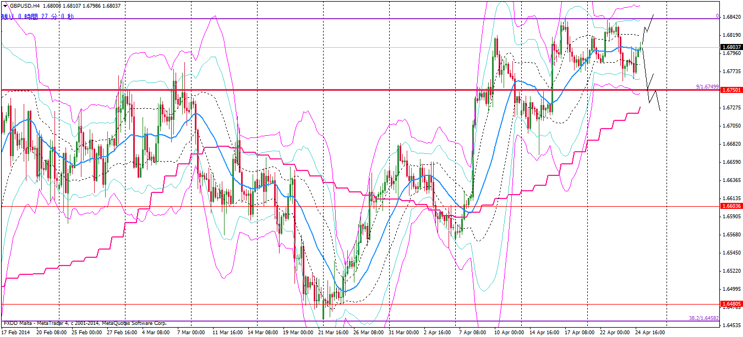Click the GBPUSD,H4 chart title
This screenshot has width=743, height=337.
[x=25, y=5]
